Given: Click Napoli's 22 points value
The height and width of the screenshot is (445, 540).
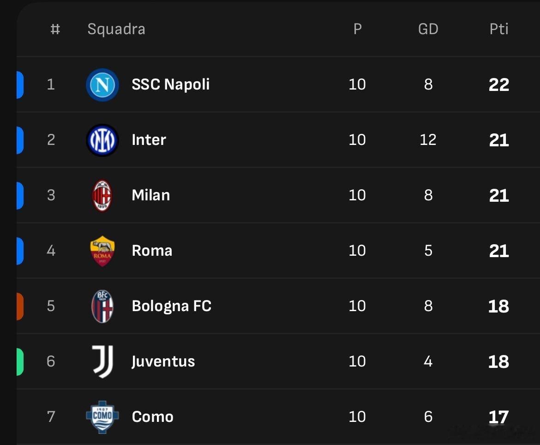Looking at the screenshot, I should (x=499, y=84).
